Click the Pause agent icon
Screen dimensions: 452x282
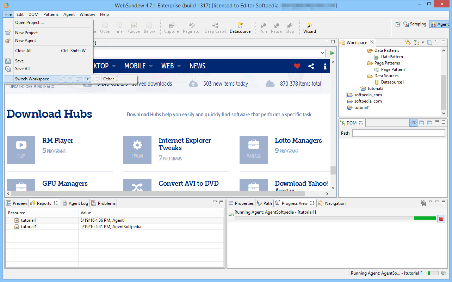point(276,26)
